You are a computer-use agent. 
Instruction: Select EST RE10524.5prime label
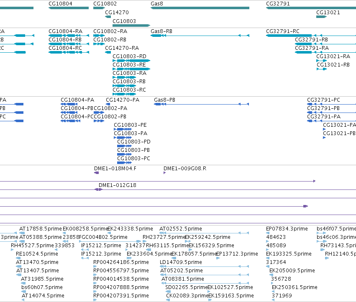click(37, 254)
